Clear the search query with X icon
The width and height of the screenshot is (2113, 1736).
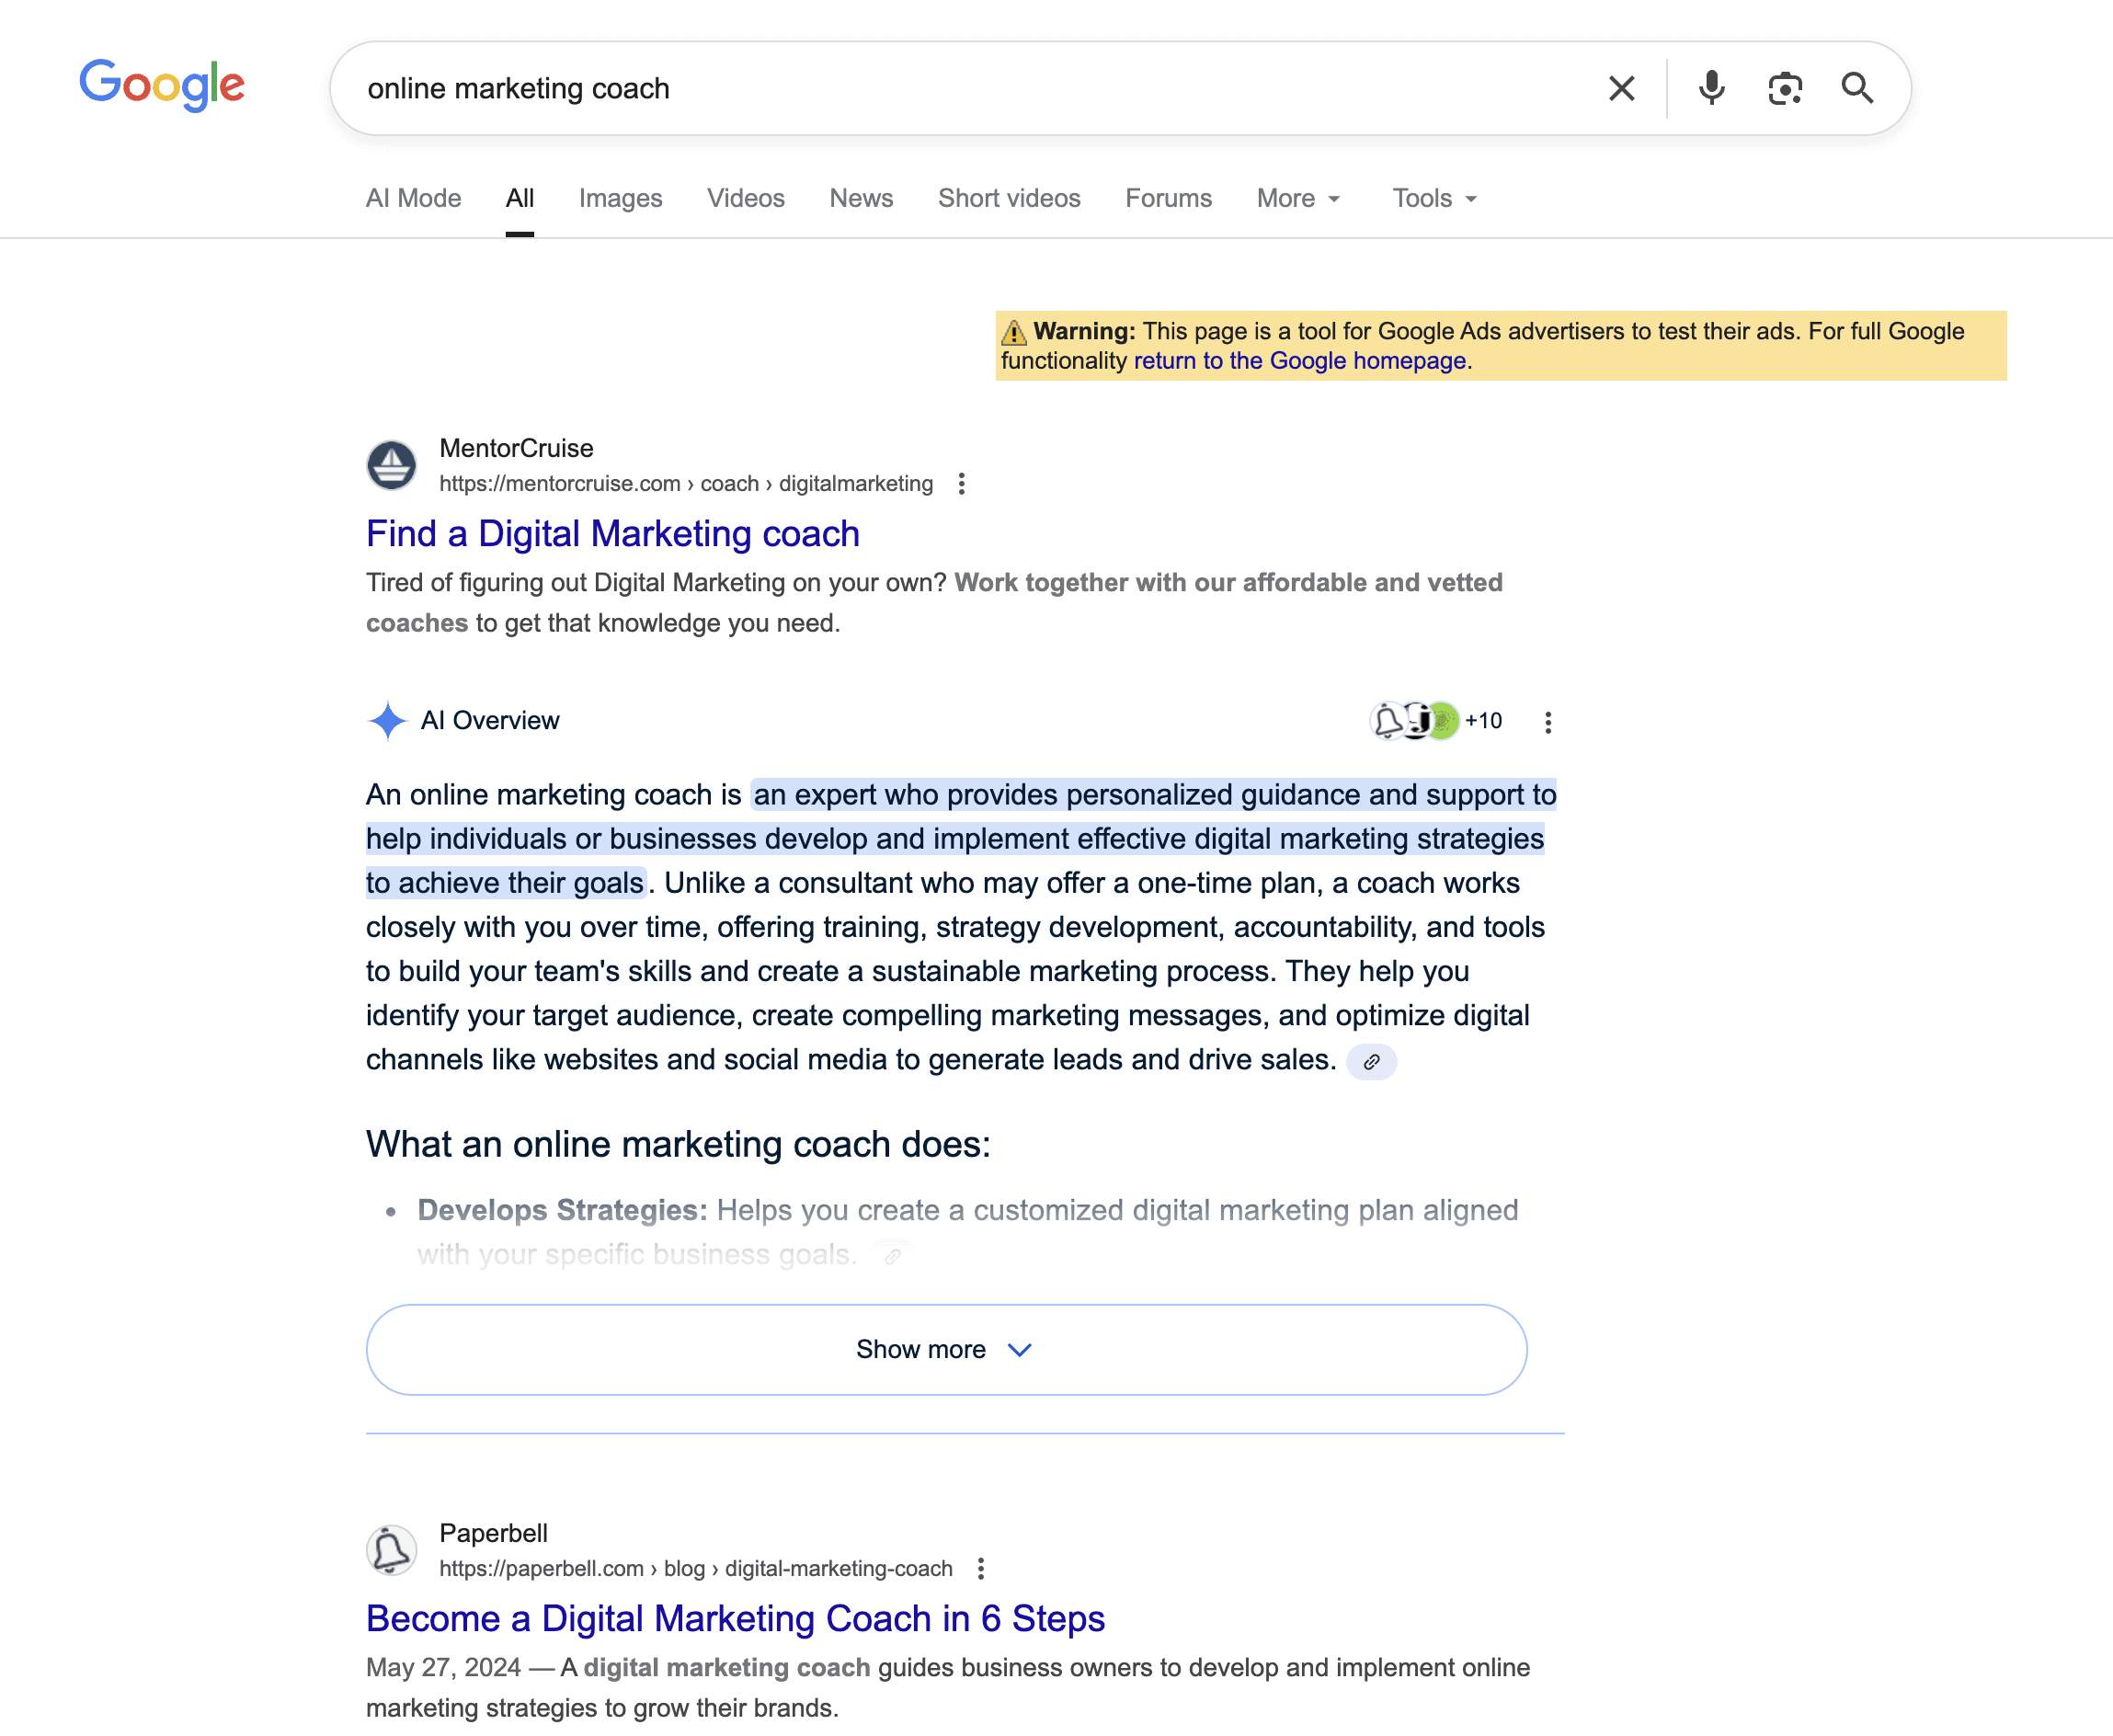click(1621, 89)
